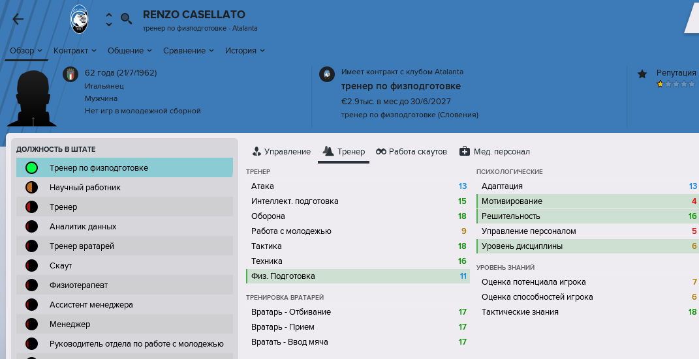Expand the Обзор dropdown menu

26,51
